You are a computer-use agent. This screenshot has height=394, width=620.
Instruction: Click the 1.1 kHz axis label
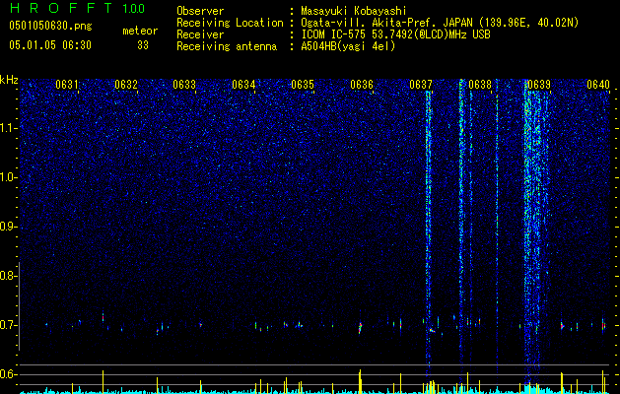click(8, 128)
